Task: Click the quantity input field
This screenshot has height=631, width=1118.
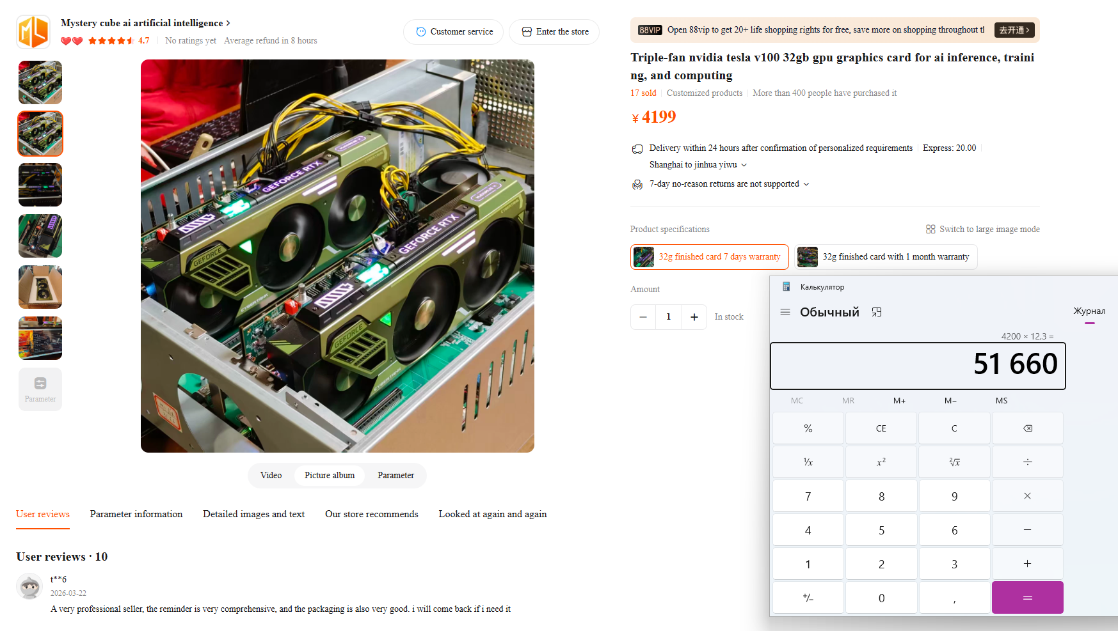Action: point(669,317)
